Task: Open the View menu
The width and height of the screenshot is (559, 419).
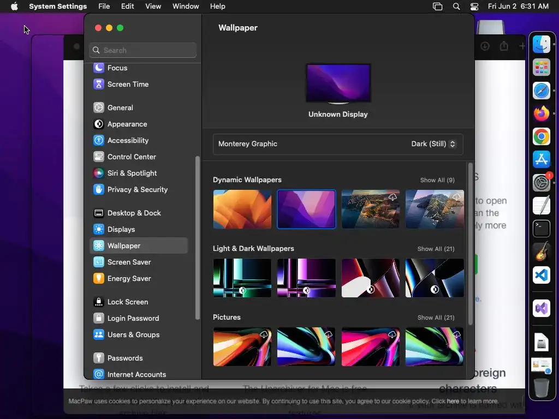Action: (153, 7)
